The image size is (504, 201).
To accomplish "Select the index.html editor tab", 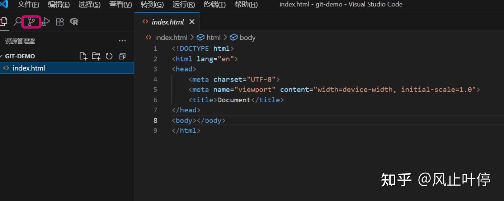I will click(x=167, y=22).
